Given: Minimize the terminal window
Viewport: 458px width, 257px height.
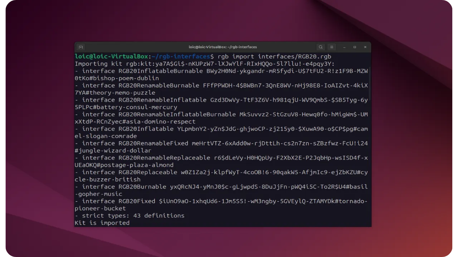Looking at the screenshot, I should pyautogui.click(x=344, y=47).
